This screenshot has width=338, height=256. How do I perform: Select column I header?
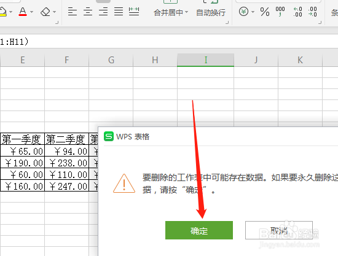click(206, 60)
